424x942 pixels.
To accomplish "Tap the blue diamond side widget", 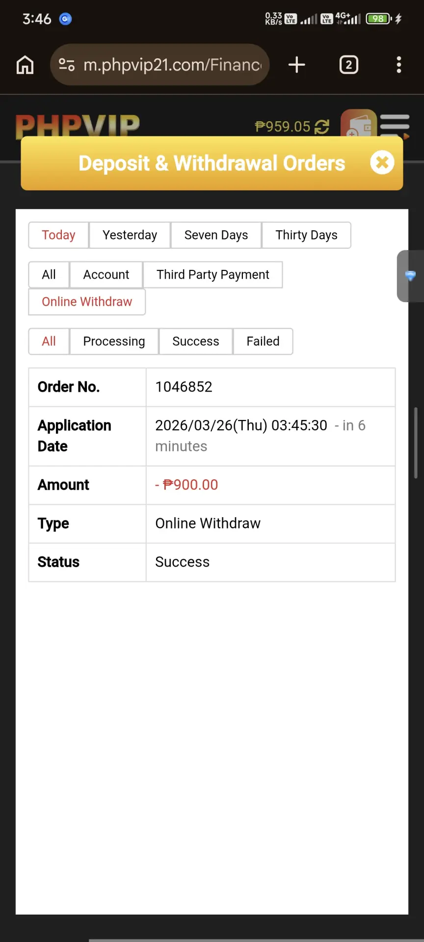I will [x=410, y=276].
